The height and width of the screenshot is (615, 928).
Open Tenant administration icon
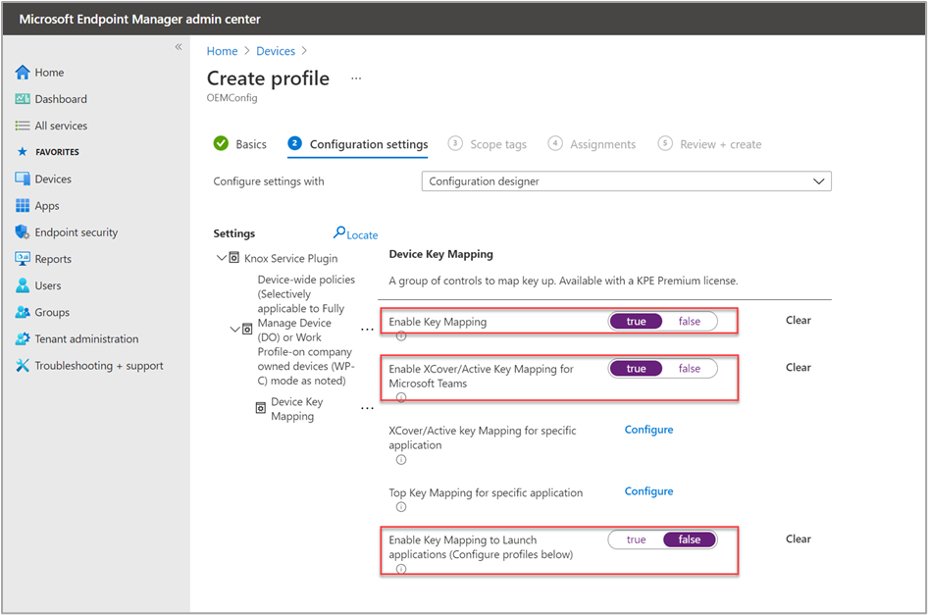(23, 338)
